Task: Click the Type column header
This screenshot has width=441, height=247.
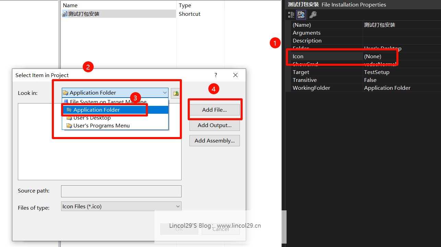Action: tap(185, 5)
